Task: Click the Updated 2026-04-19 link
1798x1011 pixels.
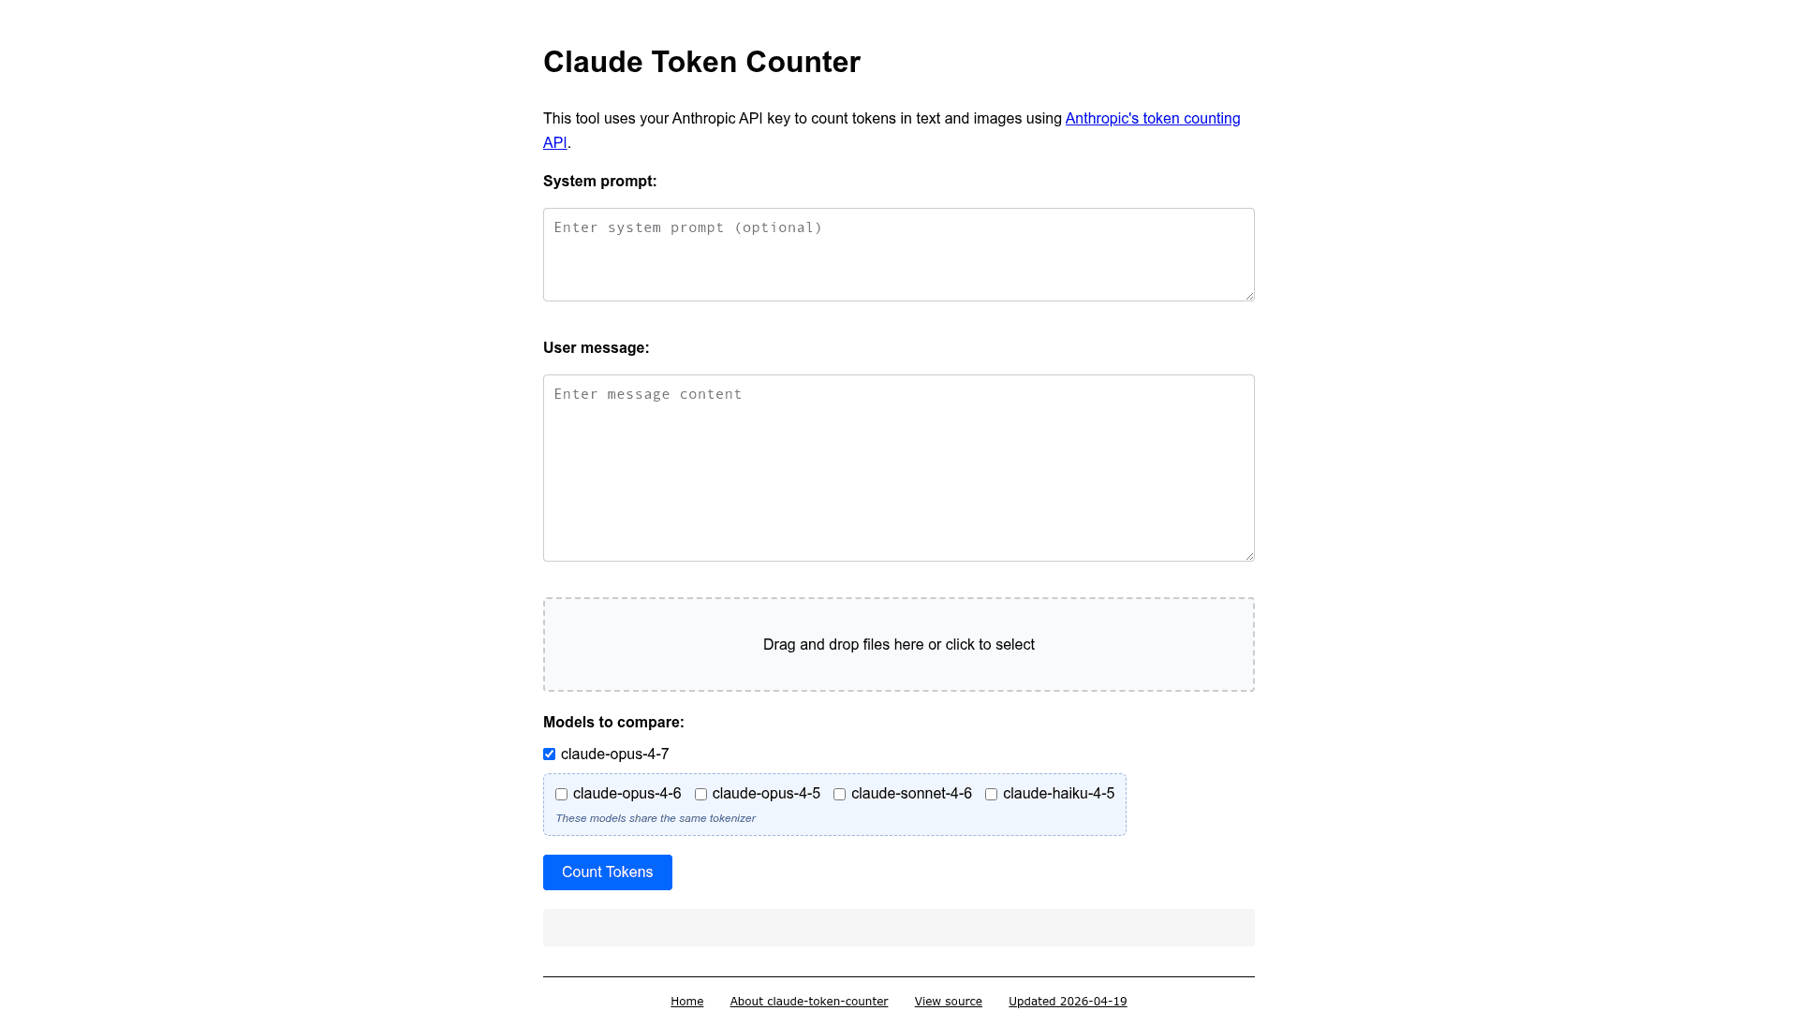Action: tap(1067, 1001)
